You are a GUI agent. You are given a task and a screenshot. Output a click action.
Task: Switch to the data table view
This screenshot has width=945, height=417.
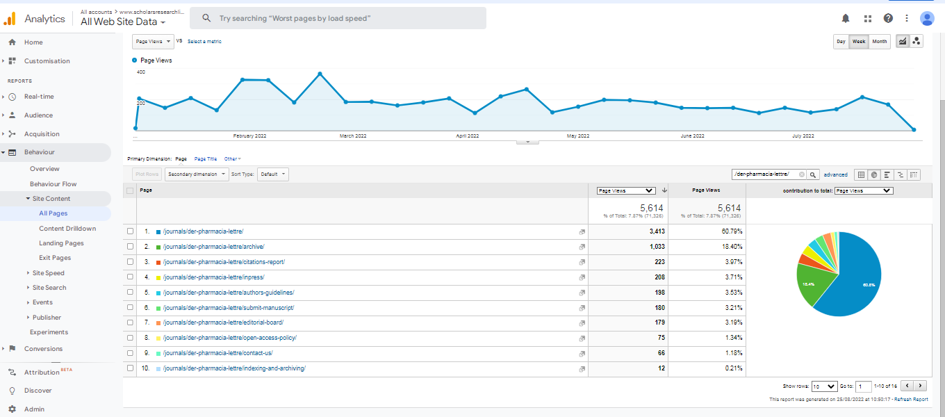862,175
